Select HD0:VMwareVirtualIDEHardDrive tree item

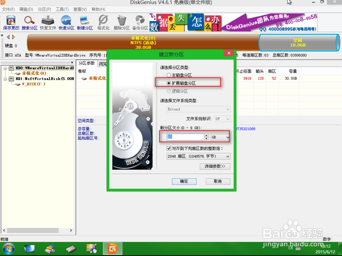[45, 68]
